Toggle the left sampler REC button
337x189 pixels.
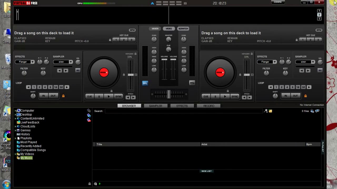coord(78,70)
